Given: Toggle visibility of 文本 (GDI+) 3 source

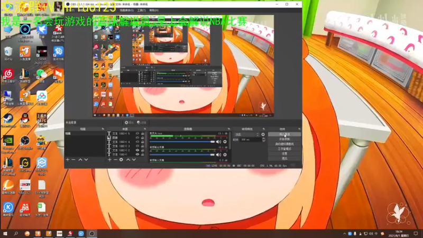Looking at the screenshot, I should click(137, 146).
